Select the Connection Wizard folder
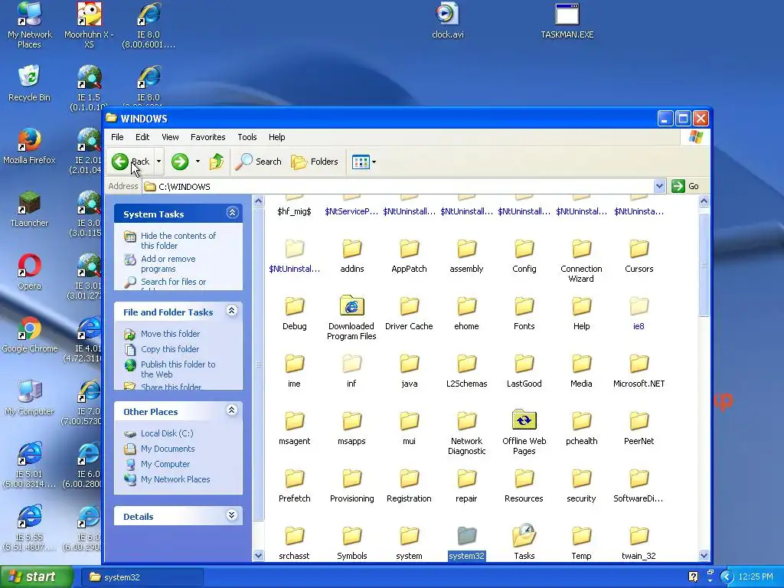Screen dimensions: 784x588 582,262
